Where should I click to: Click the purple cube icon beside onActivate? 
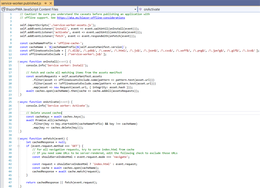(x=140, y=9)
